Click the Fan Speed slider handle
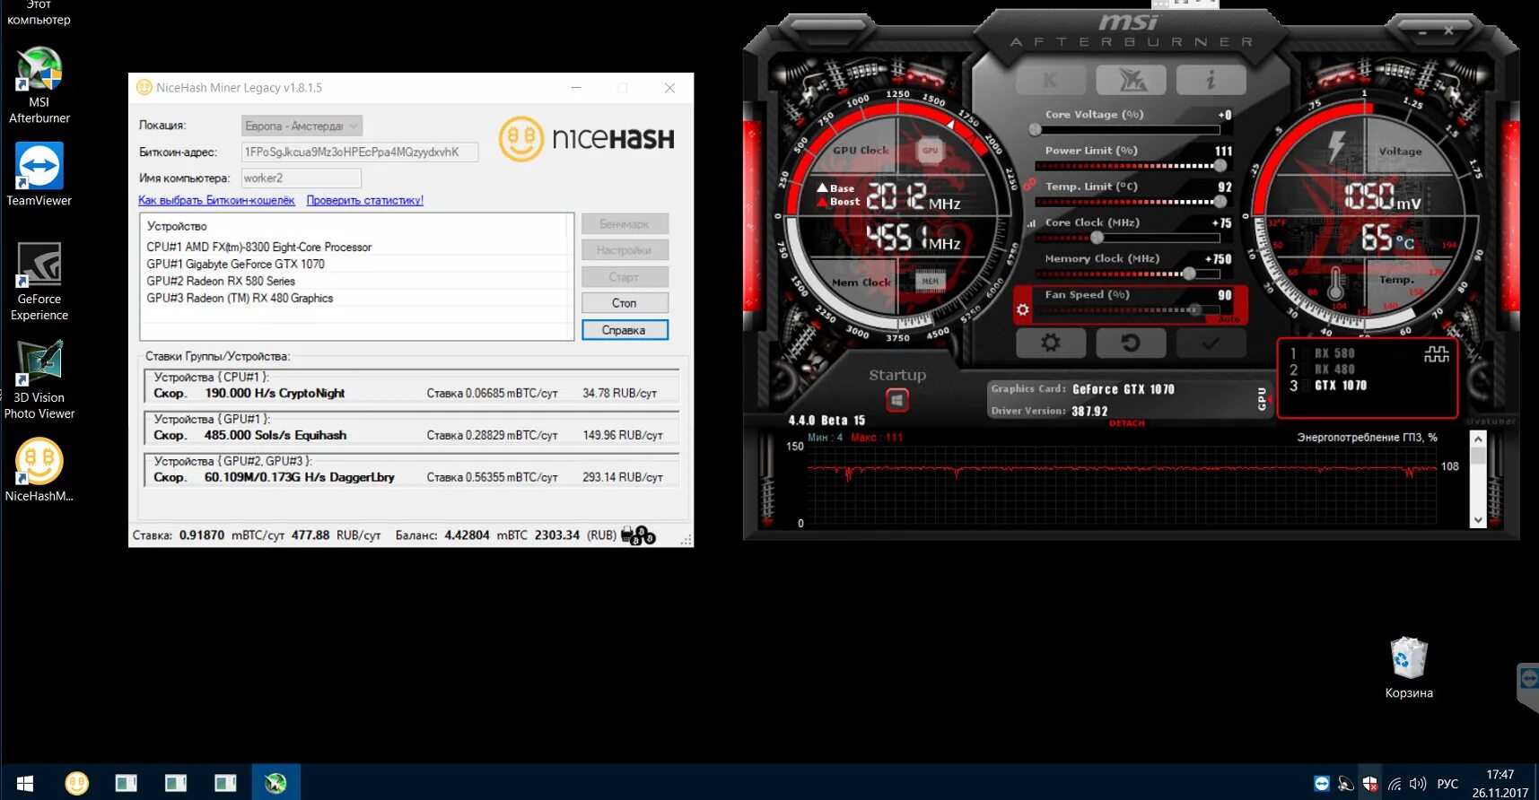 [x=1194, y=310]
